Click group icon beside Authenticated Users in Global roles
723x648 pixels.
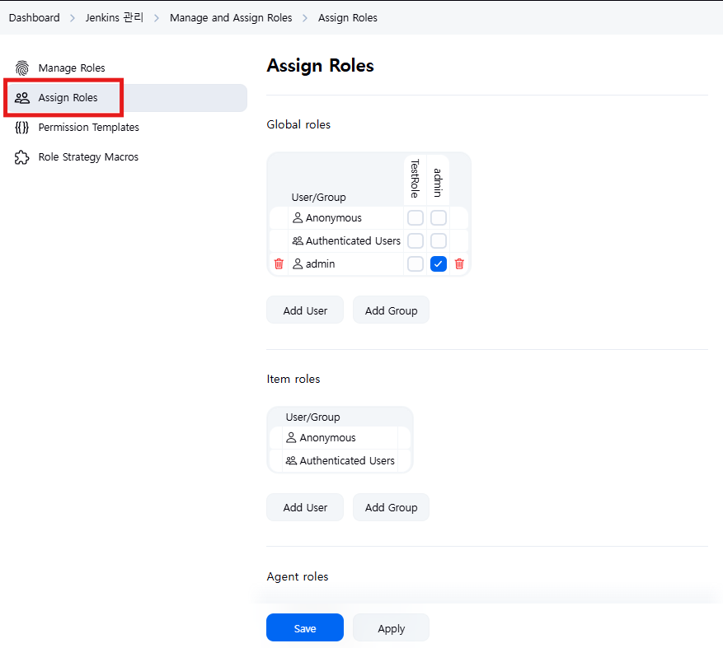[298, 241]
